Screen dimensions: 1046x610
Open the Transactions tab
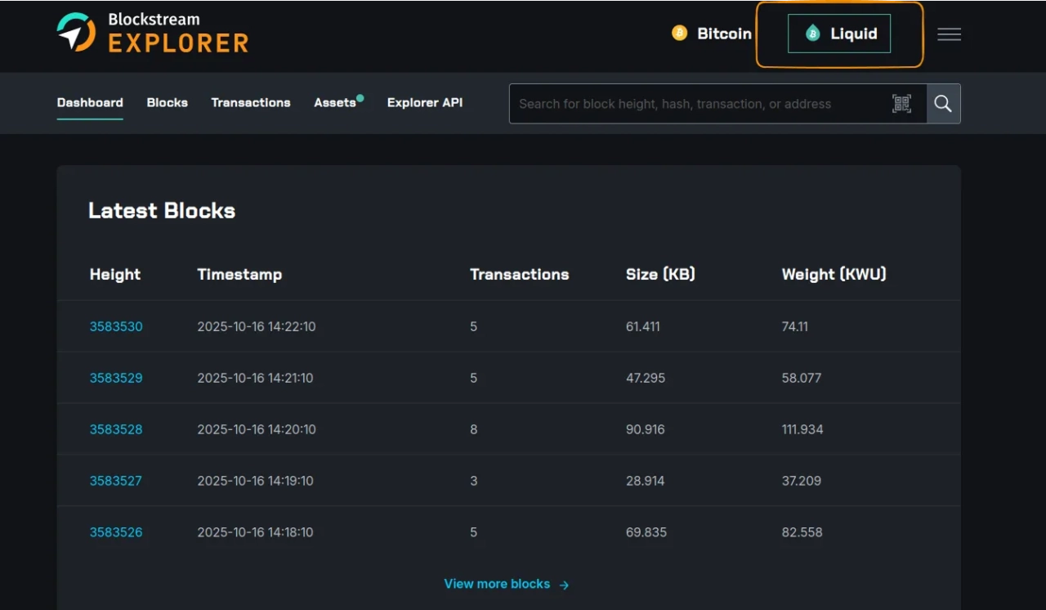point(250,102)
